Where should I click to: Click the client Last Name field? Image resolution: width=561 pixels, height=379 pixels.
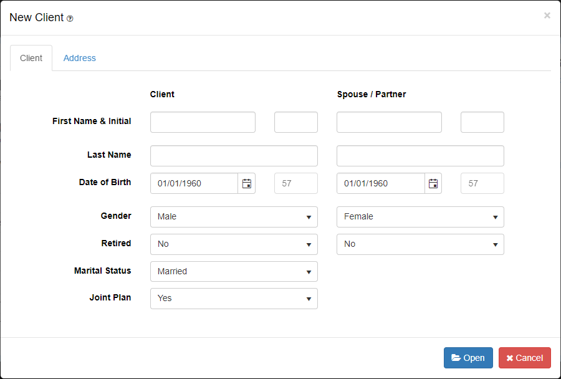pyautogui.click(x=234, y=156)
